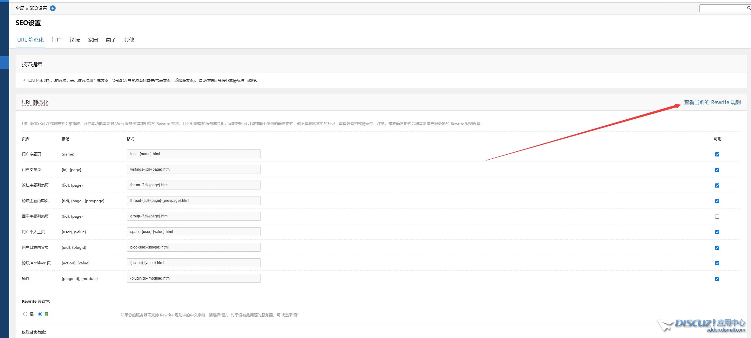Viewport: 751px width, 338px height.
Task: Disable the 论坛主题内容页 checkbox
Action: tap(717, 201)
